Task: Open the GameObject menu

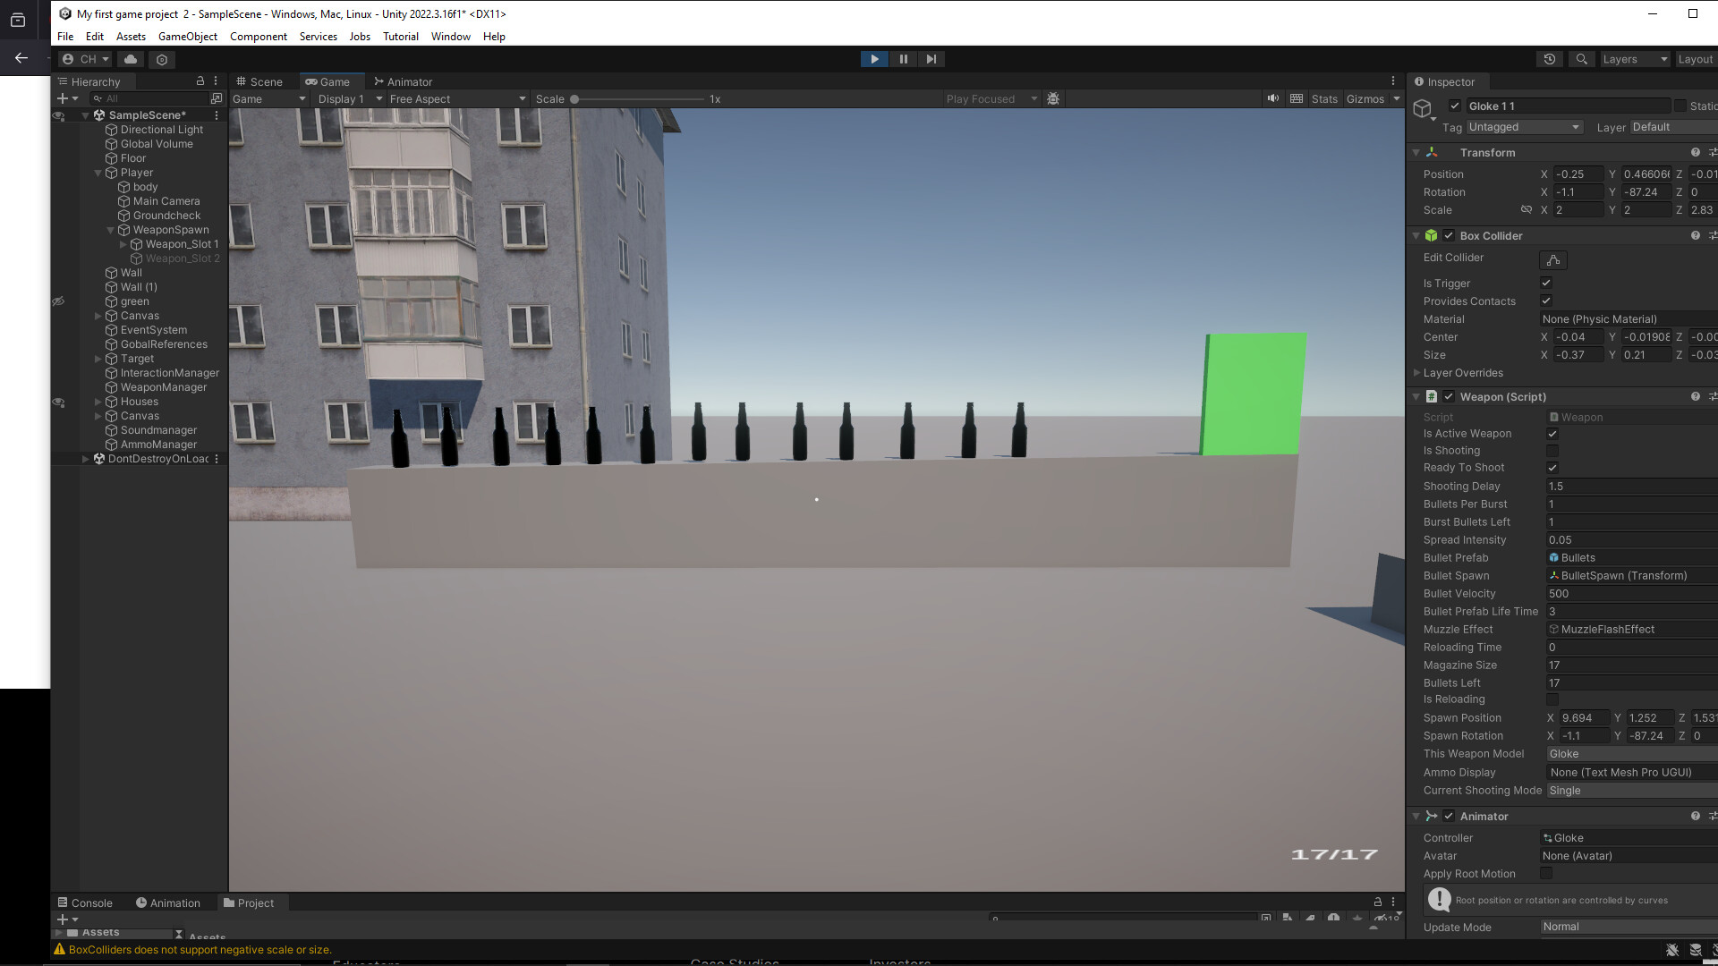Action: pyautogui.click(x=187, y=37)
